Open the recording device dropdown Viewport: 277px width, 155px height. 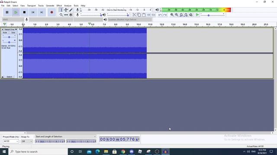pos(51,19)
